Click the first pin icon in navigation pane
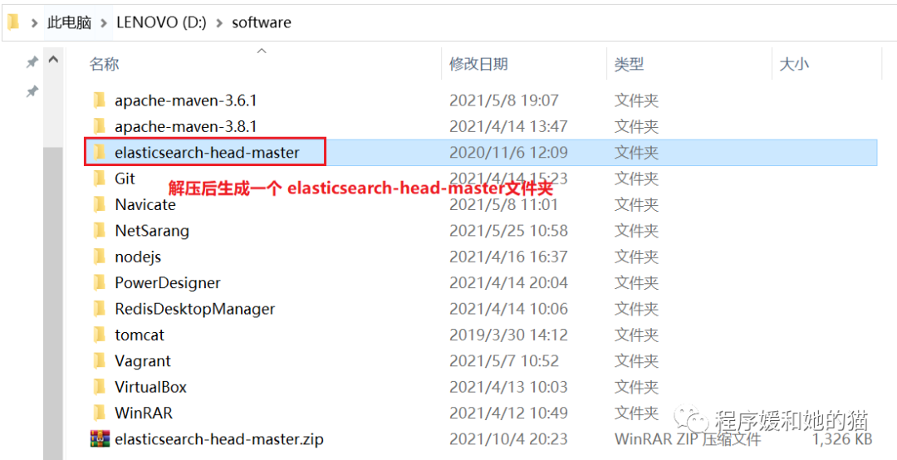Screen dimensions: 897x460 (x=32, y=62)
